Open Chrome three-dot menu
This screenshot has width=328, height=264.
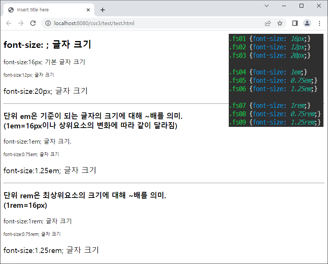319,23
